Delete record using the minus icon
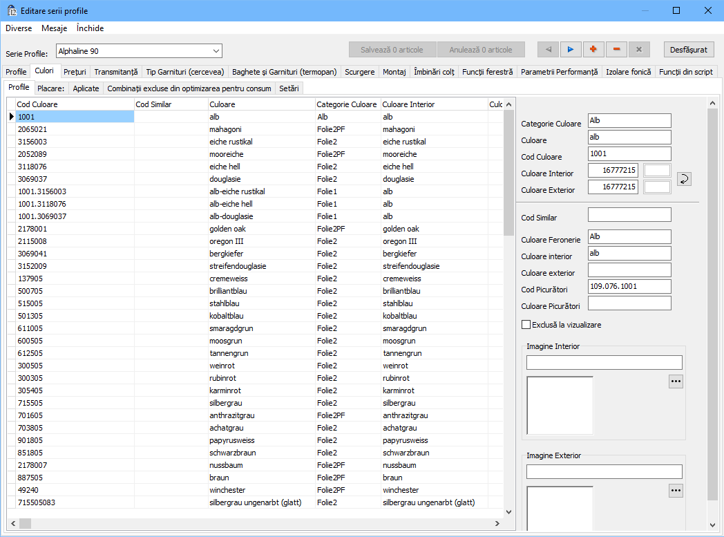This screenshot has height=537, width=724. click(x=616, y=50)
